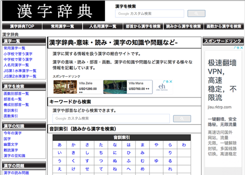The height and width of the screenshot is (175, 245).
Task: Click the Villa Zelie ad thumbnail
Action: pos(65,87)
